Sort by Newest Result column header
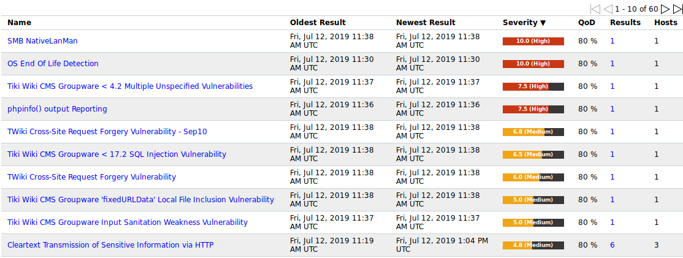 [x=425, y=23]
